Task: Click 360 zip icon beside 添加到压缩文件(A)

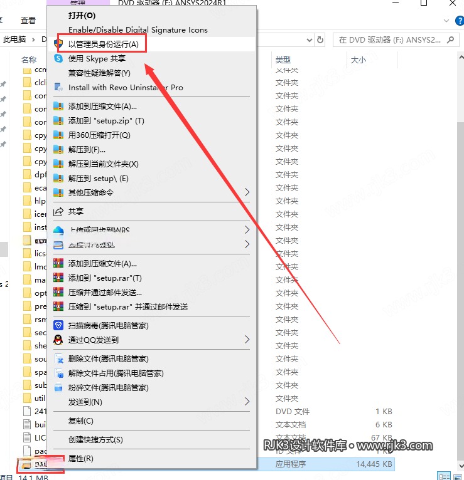Action: tap(58, 107)
